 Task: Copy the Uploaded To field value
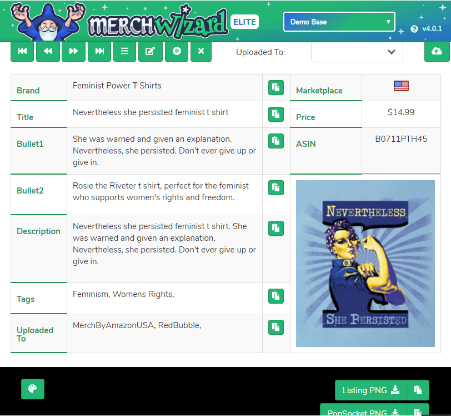276,327
